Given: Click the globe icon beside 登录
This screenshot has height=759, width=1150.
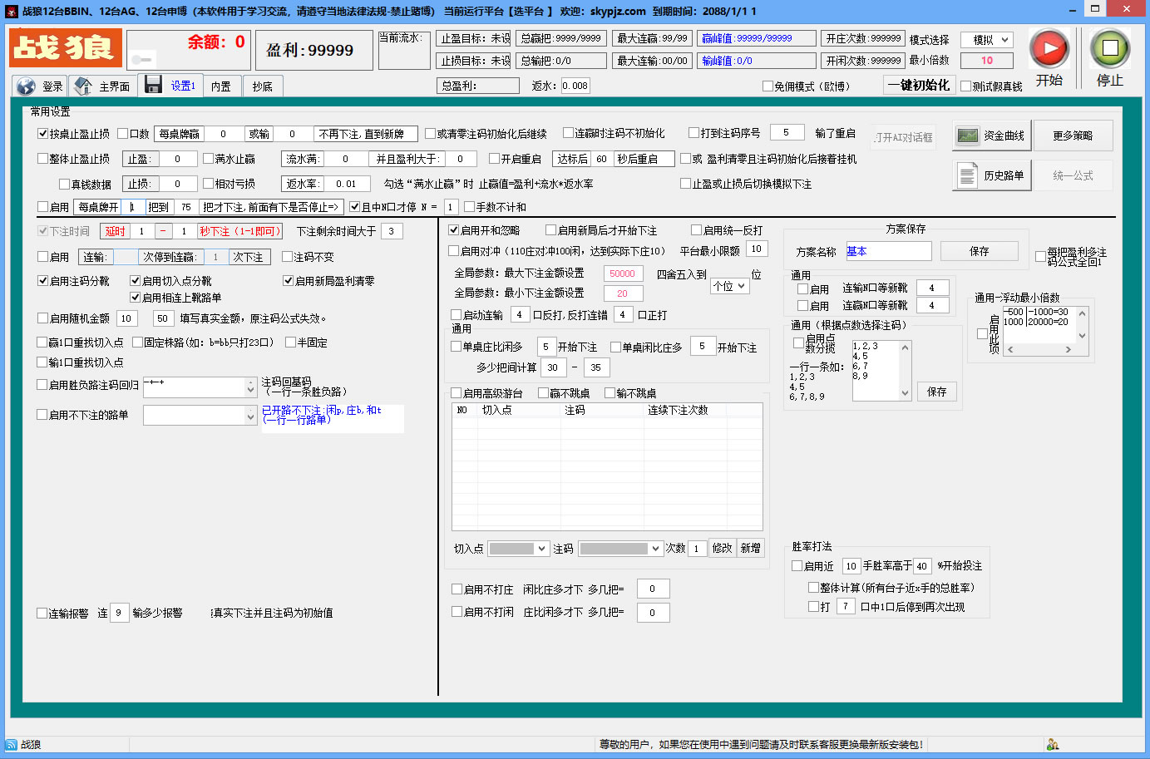Looking at the screenshot, I should click(25, 85).
